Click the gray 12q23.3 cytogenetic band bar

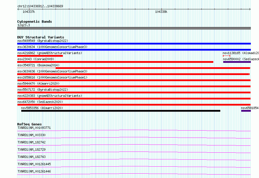click(x=134, y=28)
